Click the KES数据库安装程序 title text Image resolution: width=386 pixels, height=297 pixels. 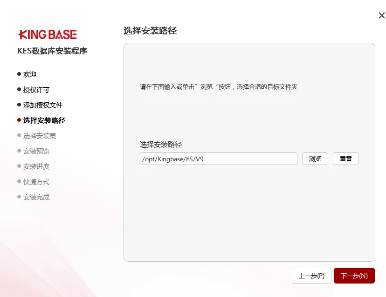pyautogui.click(x=52, y=51)
